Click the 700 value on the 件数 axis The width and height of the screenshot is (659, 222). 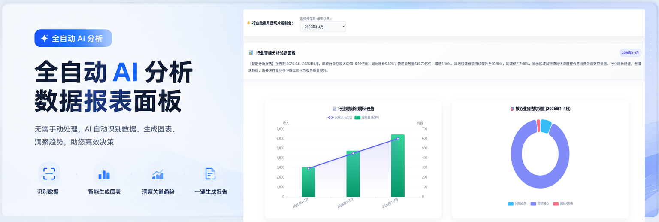tap(425, 129)
